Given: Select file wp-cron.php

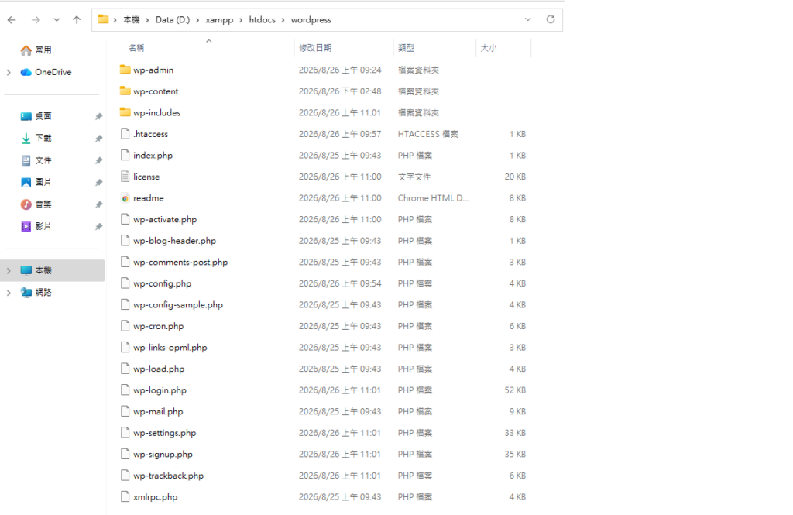Looking at the screenshot, I should pyautogui.click(x=158, y=326).
